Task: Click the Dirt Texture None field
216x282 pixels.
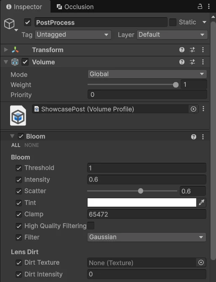Action: click(x=142, y=263)
